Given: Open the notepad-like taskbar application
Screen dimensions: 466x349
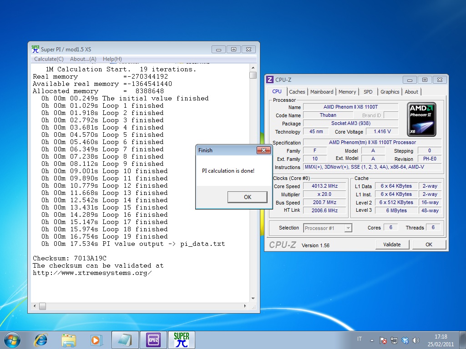Looking at the screenshot, I should 124,339.
